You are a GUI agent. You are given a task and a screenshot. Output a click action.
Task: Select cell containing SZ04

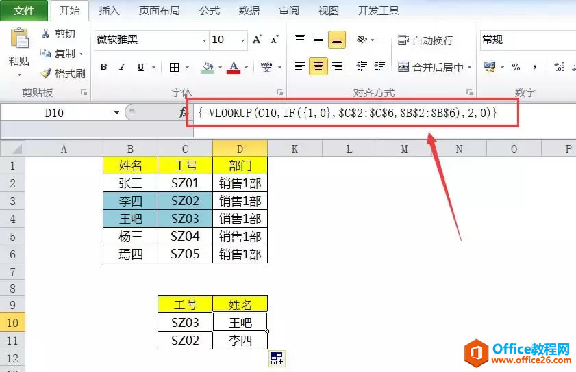(185, 236)
